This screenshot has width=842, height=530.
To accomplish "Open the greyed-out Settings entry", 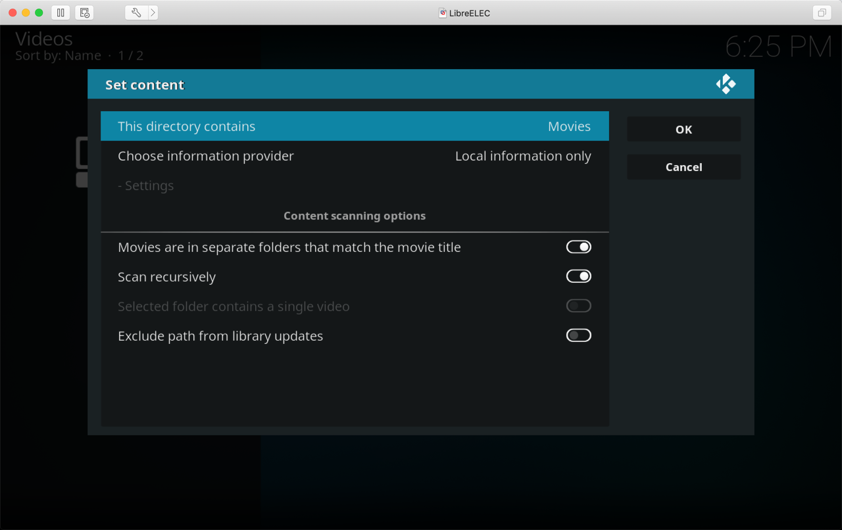I will point(146,186).
